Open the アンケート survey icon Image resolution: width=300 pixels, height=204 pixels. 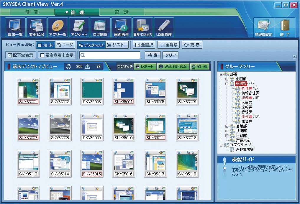pyautogui.click(x=79, y=27)
